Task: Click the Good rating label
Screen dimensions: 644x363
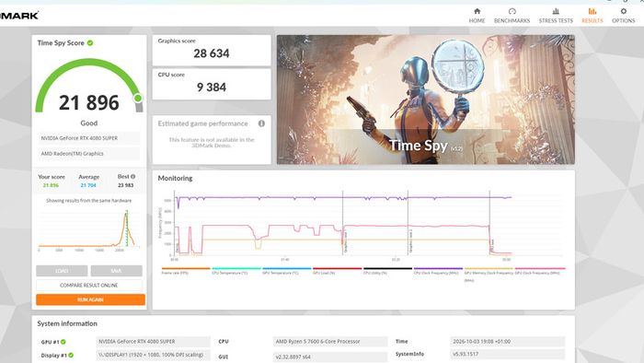Action: point(89,123)
